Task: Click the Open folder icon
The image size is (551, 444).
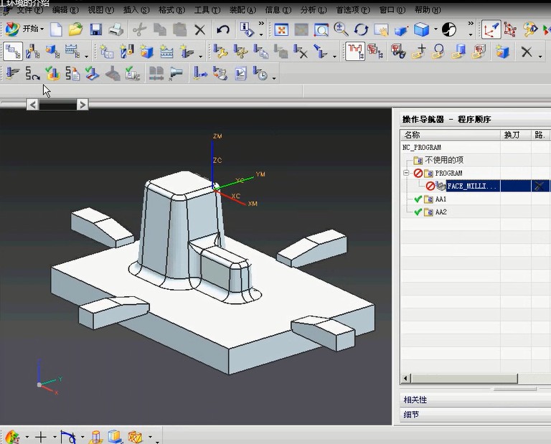Action: click(x=75, y=29)
